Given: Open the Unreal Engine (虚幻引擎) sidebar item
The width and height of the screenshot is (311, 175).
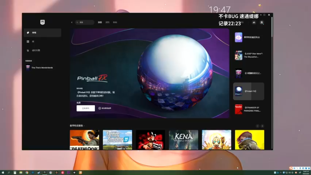Looking at the screenshot, I should pos(42,51).
